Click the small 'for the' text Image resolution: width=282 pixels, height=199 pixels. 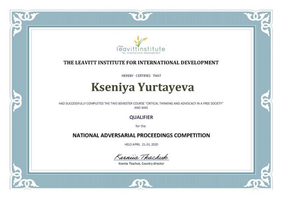141,126
